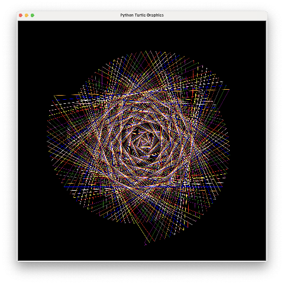Minimize the window using the yellow button
This screenshot has height=284, width=284.
(27, 15)
